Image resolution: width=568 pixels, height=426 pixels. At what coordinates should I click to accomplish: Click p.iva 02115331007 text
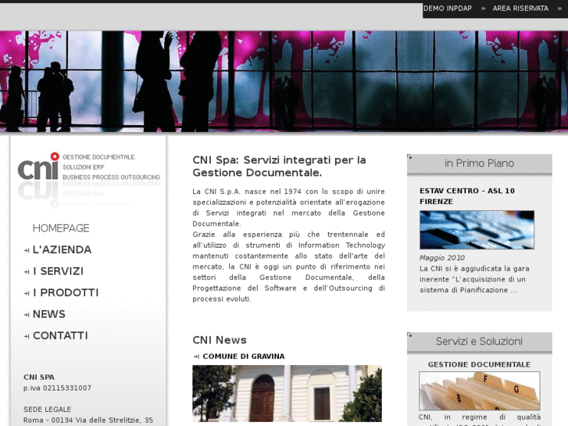57,388
